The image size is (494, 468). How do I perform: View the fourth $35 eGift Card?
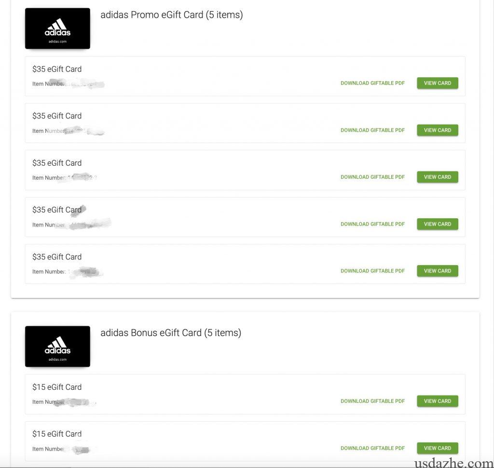point(437,224)
